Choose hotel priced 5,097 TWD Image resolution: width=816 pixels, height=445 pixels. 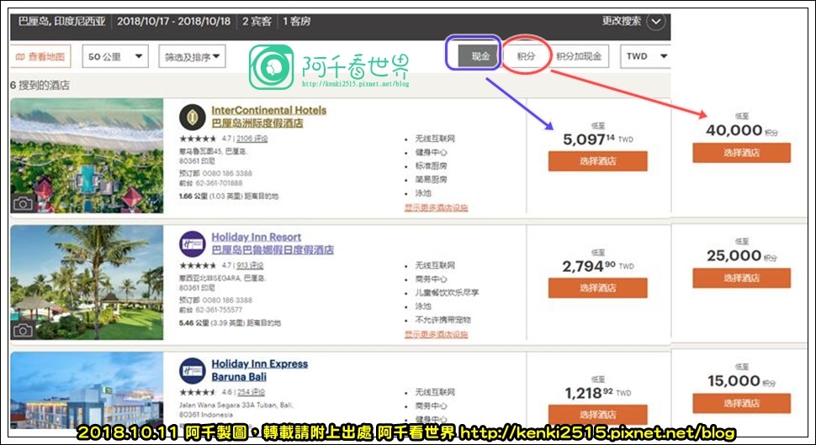tap(597, 161)
